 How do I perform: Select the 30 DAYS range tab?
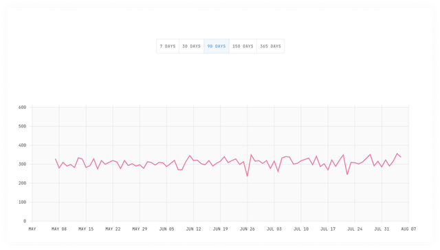tap(191, 46)
